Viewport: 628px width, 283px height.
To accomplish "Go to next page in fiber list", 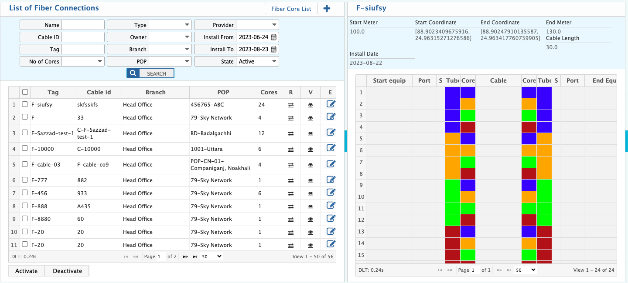I will [x=185, y=257].
